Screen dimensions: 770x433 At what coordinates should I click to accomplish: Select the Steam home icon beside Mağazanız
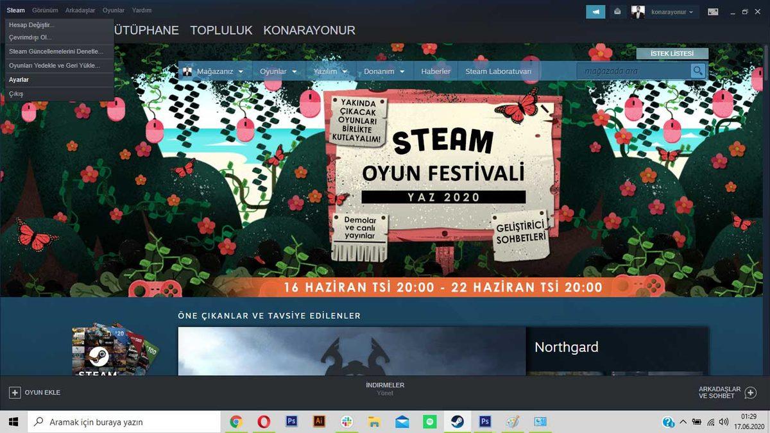click(187, 71)
